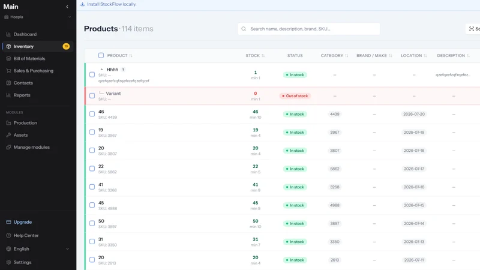Click the Bill of Materials layers icon
Screen dimensions: 480x270
(8, 58)
